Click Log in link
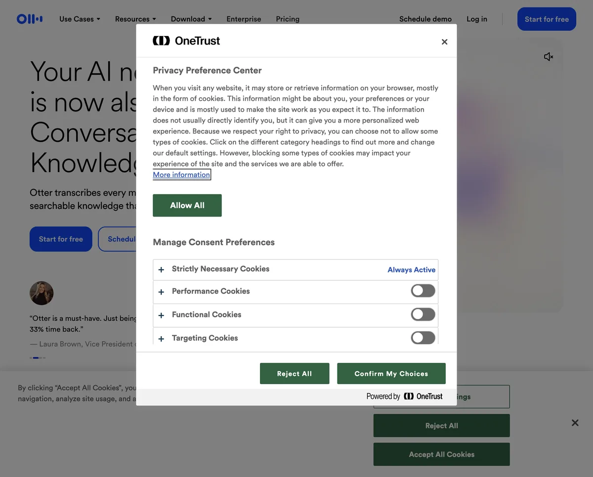The image size is (593, 477). point(477,19)
